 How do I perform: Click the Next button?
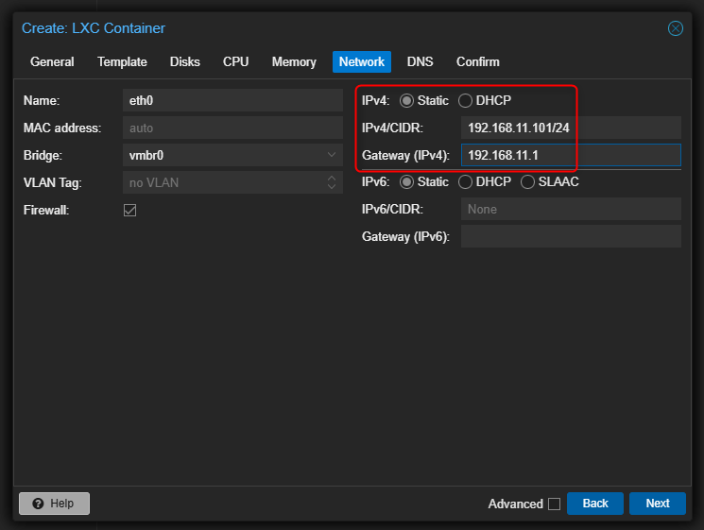(x=657, y=504)
